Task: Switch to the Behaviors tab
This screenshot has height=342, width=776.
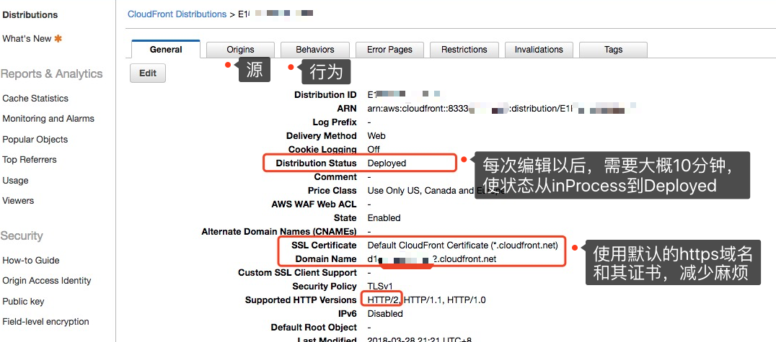Action: tap(314, 50)
